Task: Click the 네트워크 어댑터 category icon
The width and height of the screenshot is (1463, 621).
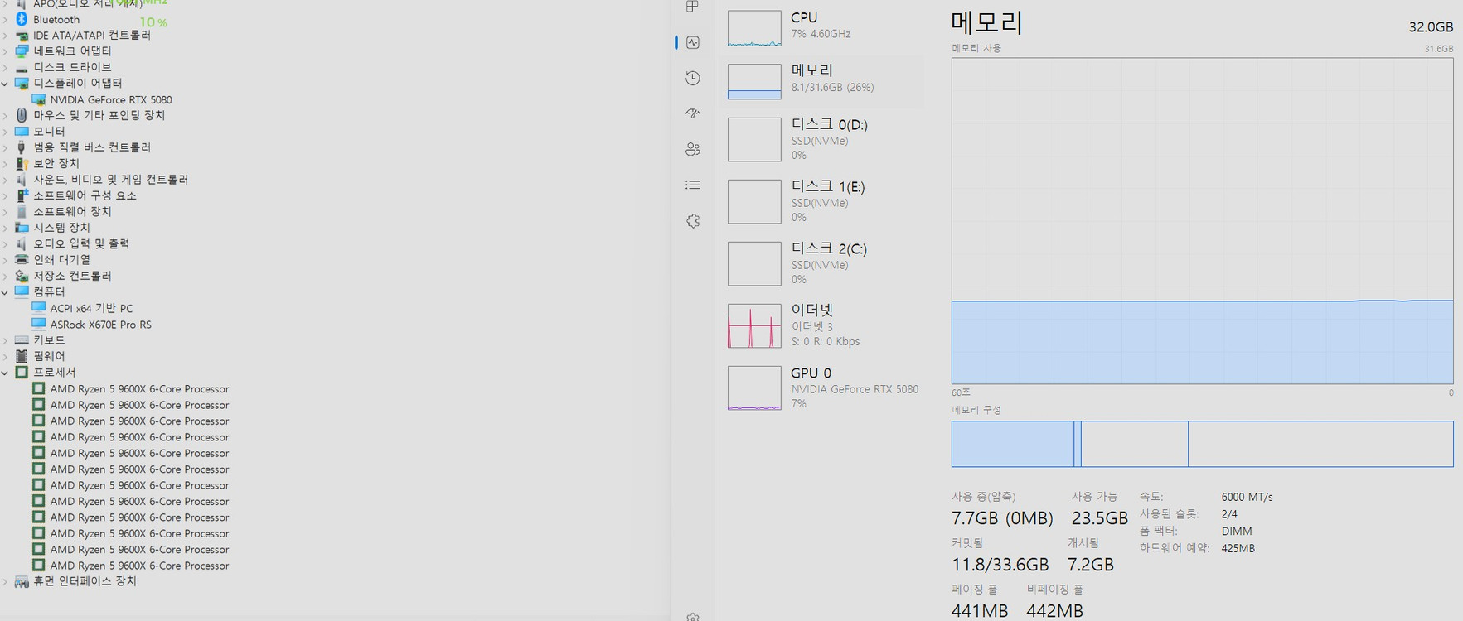Action: click(x=22, y=51)
